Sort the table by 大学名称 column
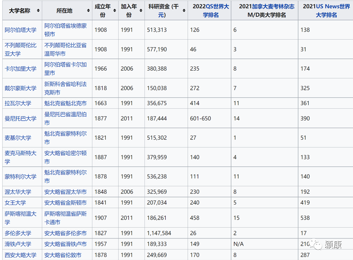Viewport: 353px width, 260px height. click(x=38, y=11)
